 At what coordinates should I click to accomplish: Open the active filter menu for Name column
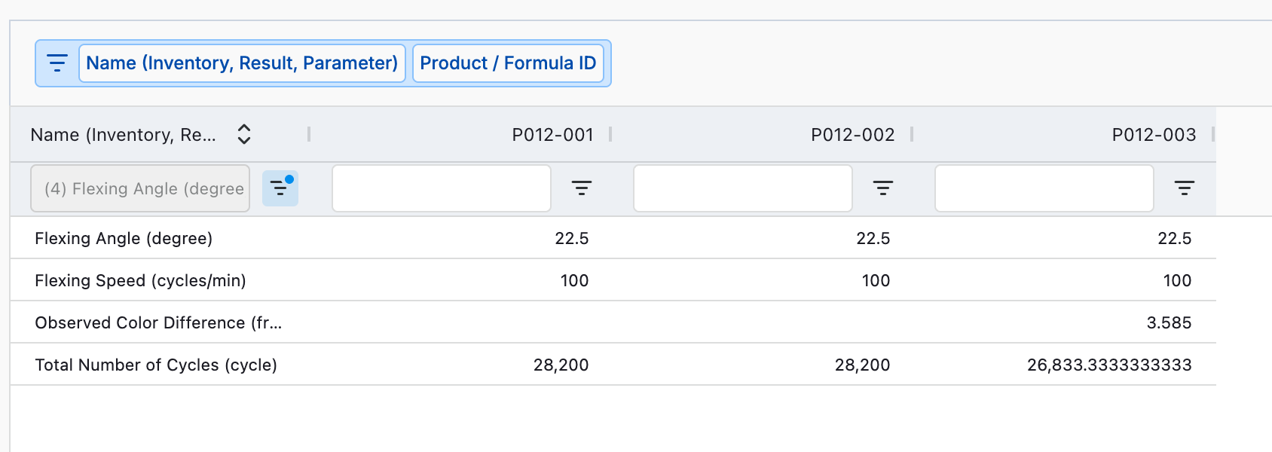280,188
